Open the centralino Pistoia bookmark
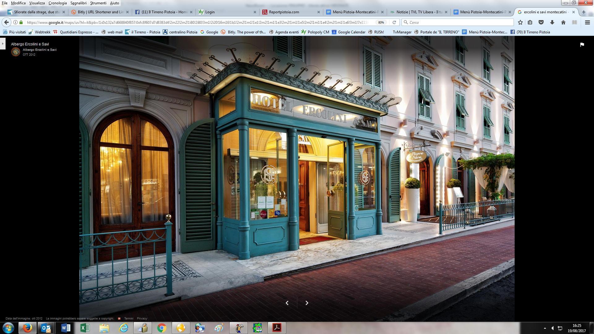The width and height of the screenshot is (594, 334). [180, 32]
